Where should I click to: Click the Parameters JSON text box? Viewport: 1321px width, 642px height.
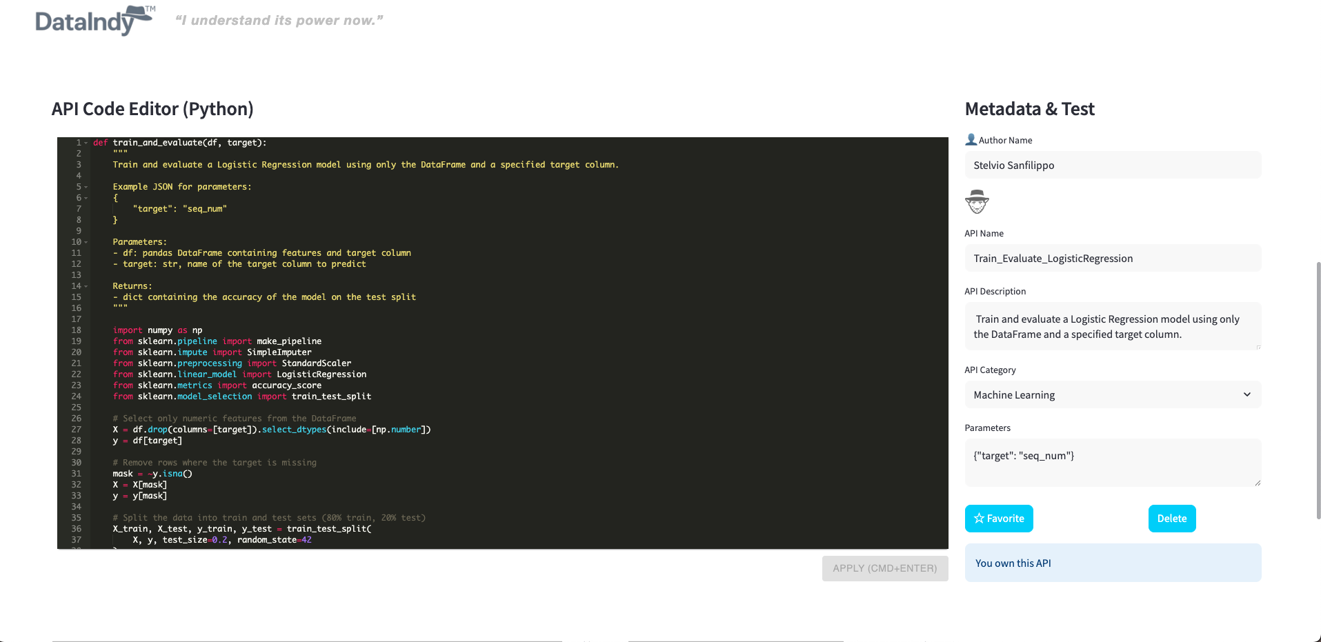click(1112, 462)
